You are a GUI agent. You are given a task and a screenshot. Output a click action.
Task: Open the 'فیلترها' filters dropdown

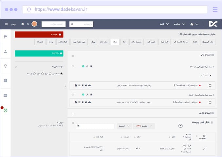144,125
